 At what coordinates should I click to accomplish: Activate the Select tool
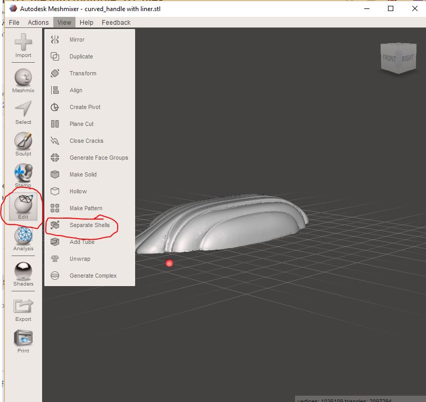coord(23,112)
